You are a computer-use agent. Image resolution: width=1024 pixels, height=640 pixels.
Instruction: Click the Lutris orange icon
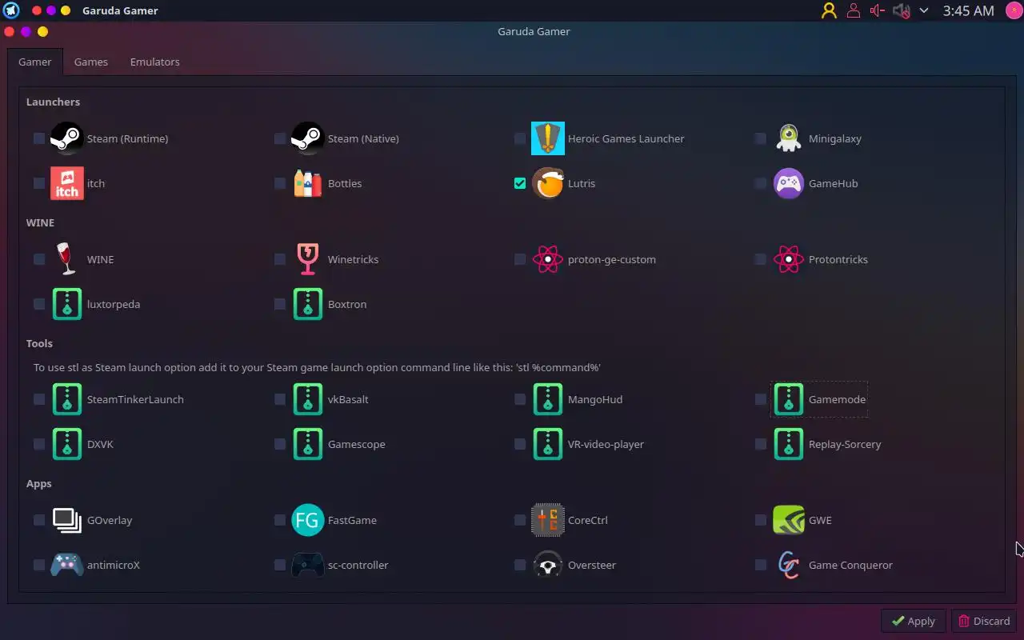coord(548,183)
